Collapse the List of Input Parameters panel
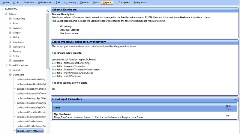 tap(235, 99)
